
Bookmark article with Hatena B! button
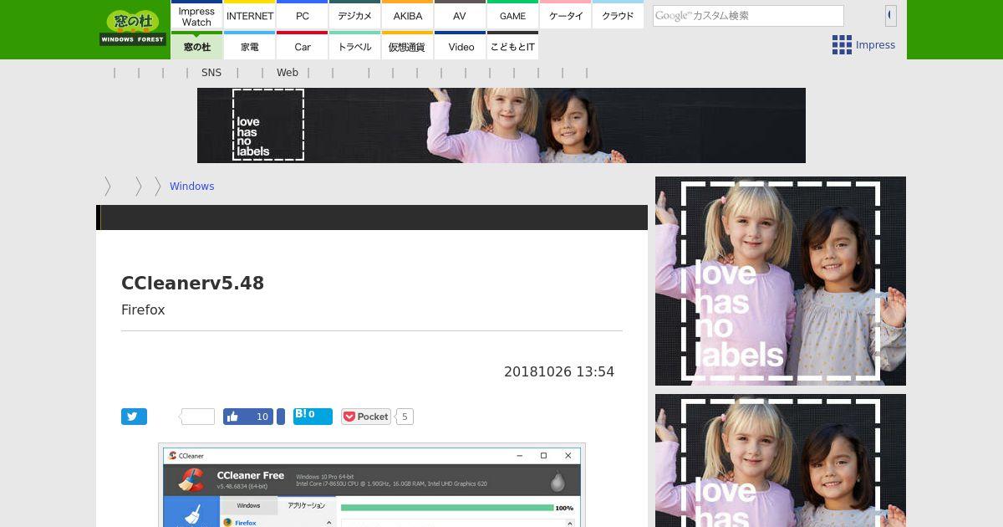coord(313,417)
